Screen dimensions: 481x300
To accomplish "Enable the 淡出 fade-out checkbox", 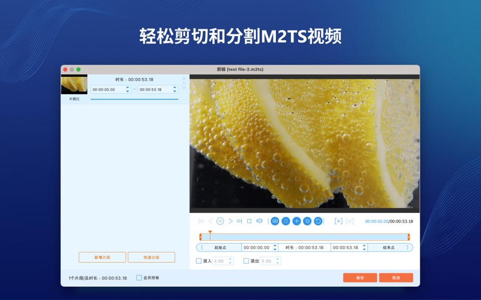I will pos(247,261).
